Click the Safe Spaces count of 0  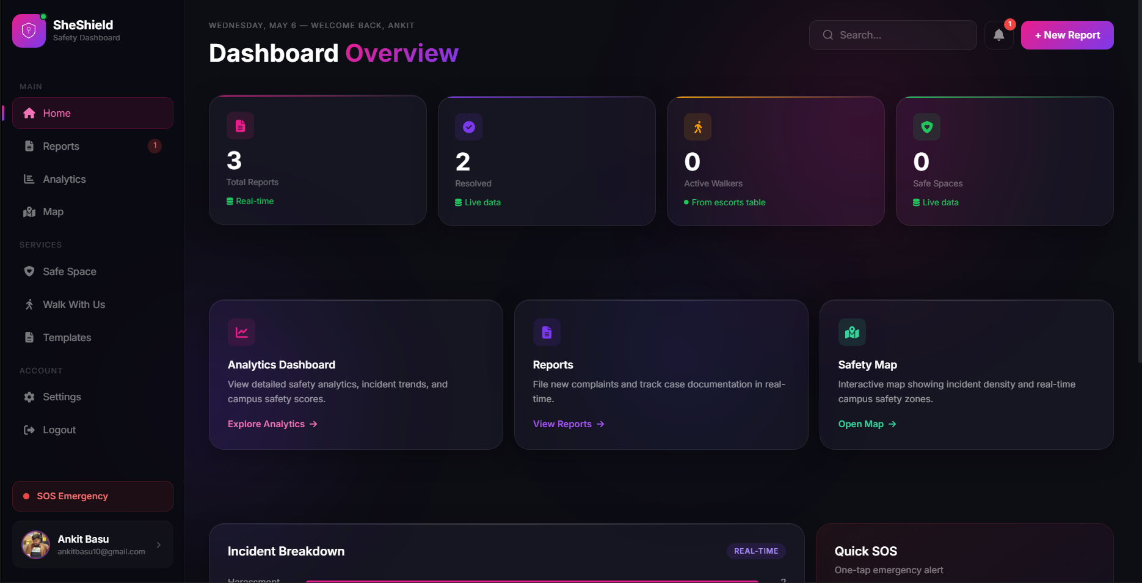click(x=921, y=162)
